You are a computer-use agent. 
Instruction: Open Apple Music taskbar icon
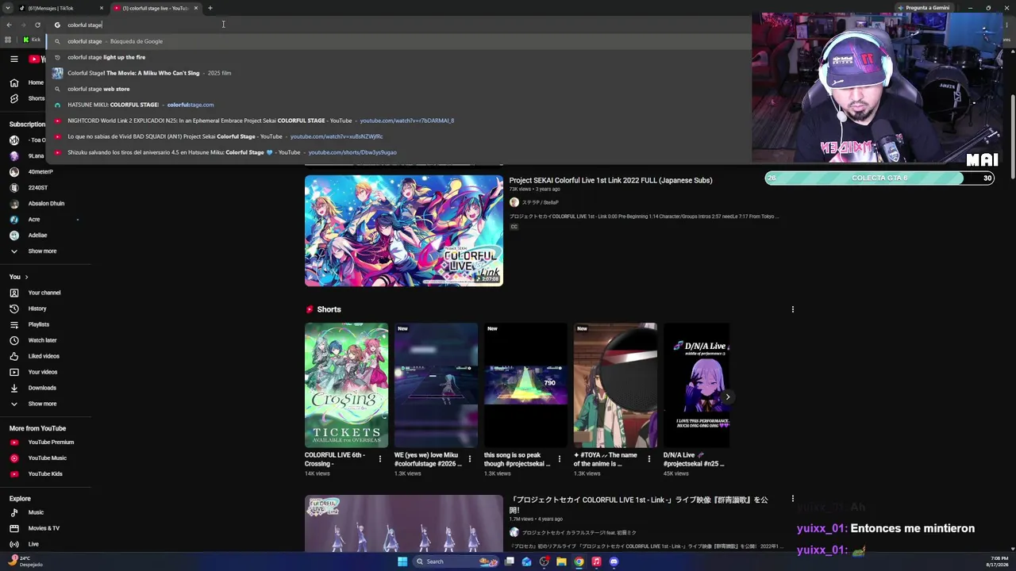click(x=596, y=561)
